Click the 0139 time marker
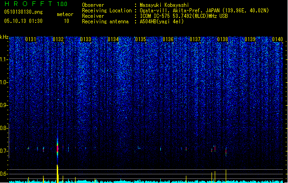Screen dimensions: 288x183 (250, 39)
